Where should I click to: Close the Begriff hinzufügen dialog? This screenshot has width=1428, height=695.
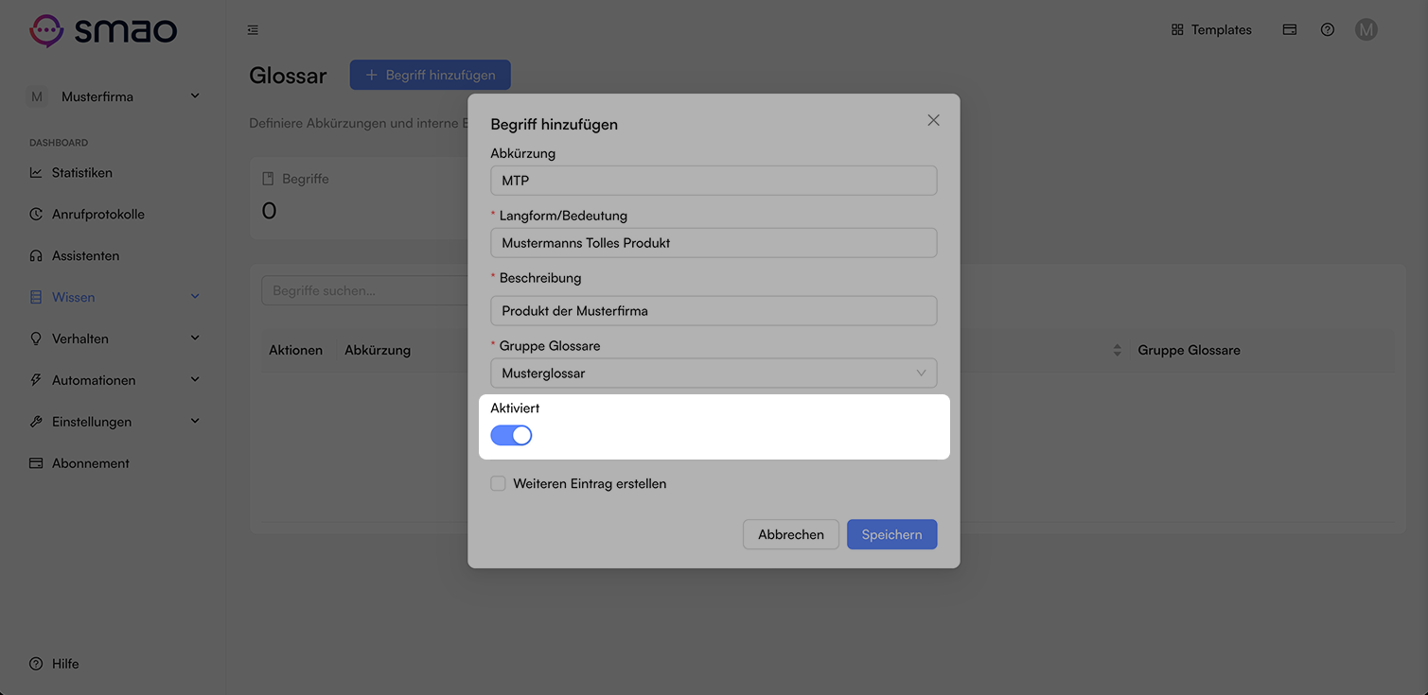coord(933,120)
